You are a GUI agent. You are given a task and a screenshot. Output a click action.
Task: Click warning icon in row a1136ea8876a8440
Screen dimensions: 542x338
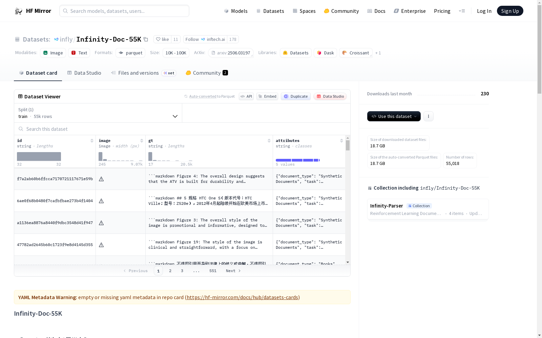[101, 223]
